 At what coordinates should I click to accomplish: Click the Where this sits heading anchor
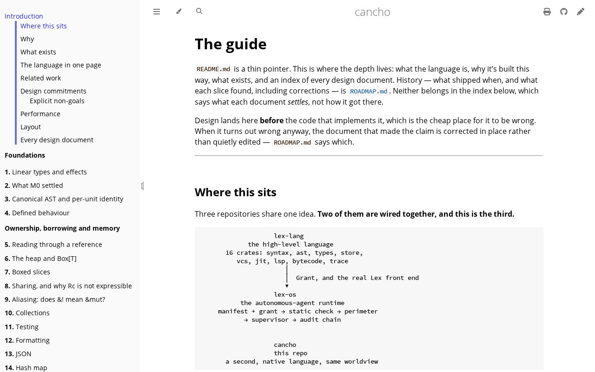[236, 192]
